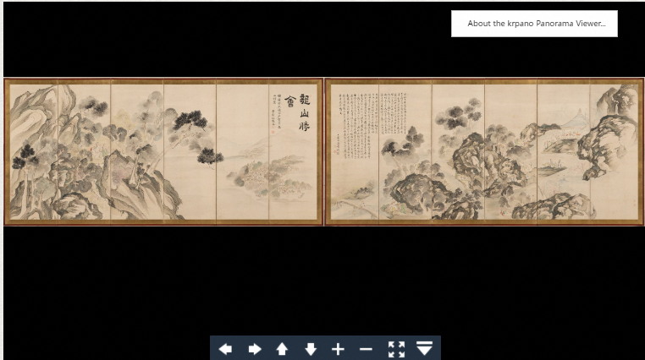Viewport: 645px width, 360px height.
Task: Pan the panorama right with the right arrow
Action: [x=255, y=349]
